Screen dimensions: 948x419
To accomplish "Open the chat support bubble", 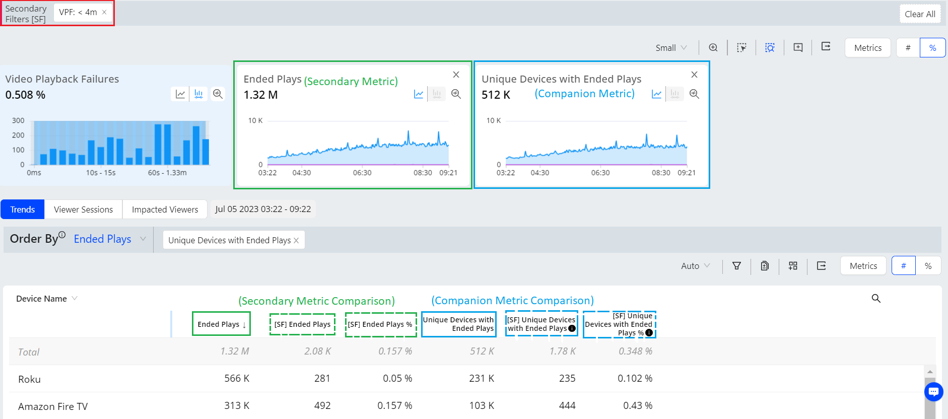I will point(933,391).
